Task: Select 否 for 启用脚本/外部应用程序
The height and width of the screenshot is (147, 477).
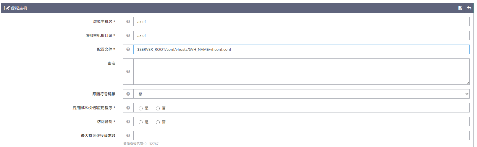Action: click(158, 108)
